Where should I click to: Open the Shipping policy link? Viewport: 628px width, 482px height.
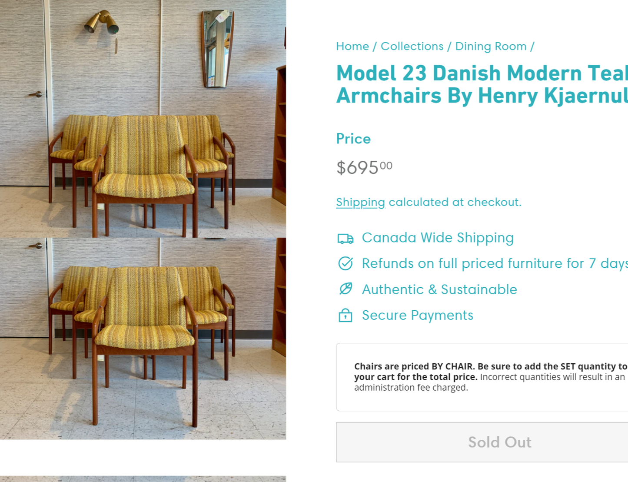click(x=360, y=203)
